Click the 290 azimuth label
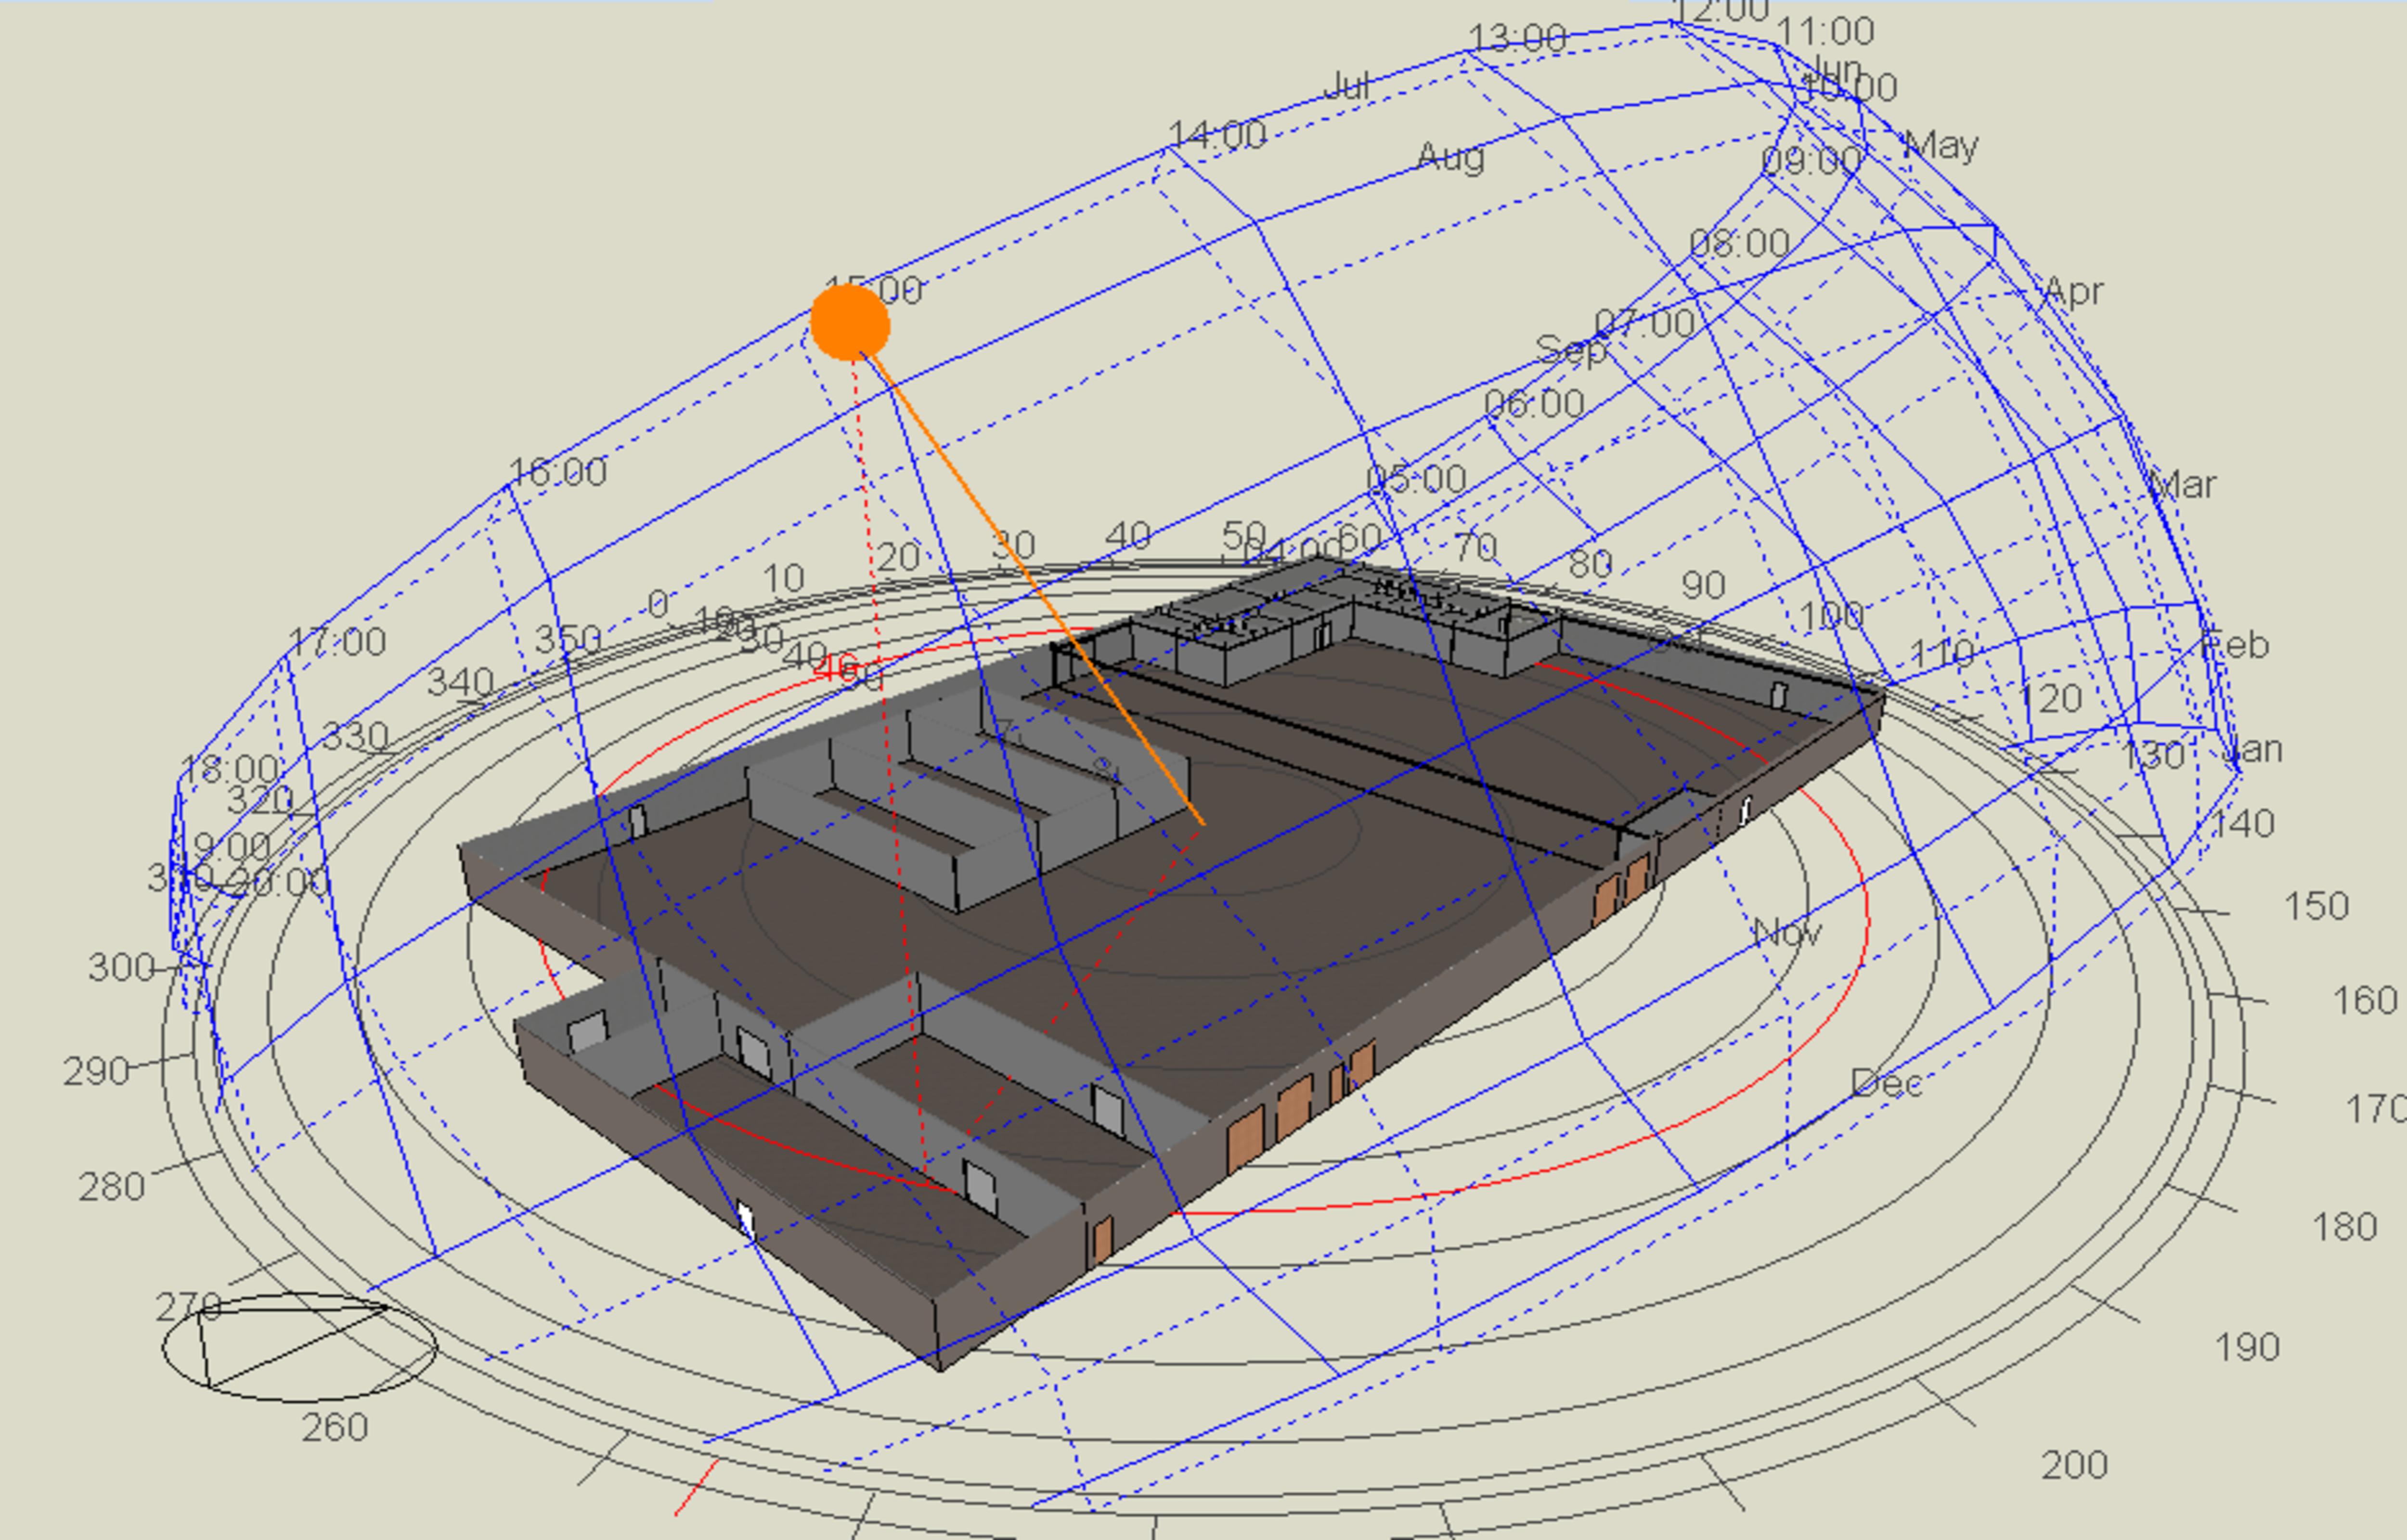Screen dimensions: 2407x1540 pos(96,1071)
